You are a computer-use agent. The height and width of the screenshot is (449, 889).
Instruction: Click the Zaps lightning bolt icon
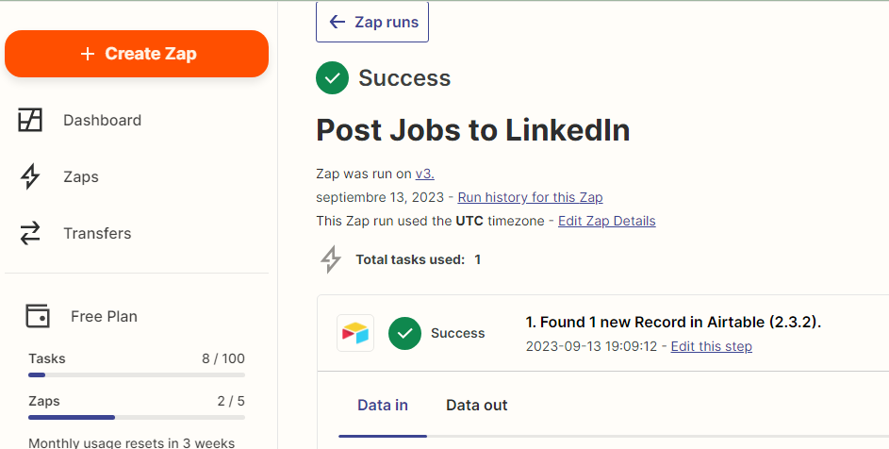(x=31, y=176)
